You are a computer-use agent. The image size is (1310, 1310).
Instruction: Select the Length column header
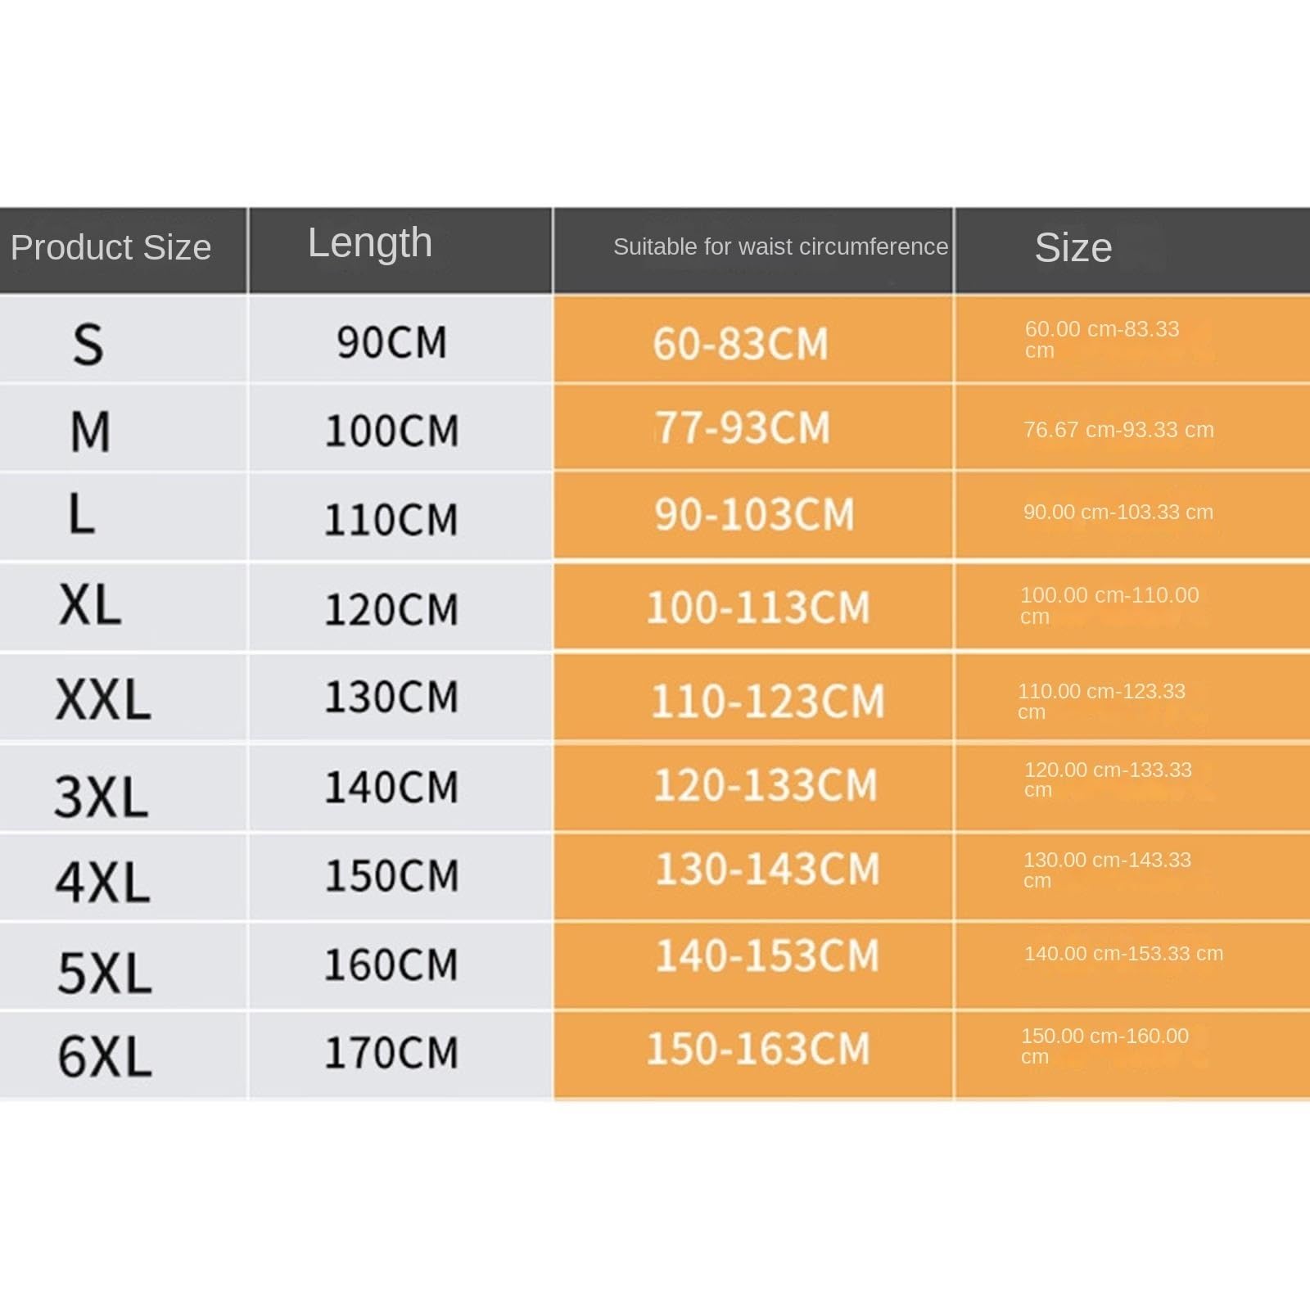[370, 243]
